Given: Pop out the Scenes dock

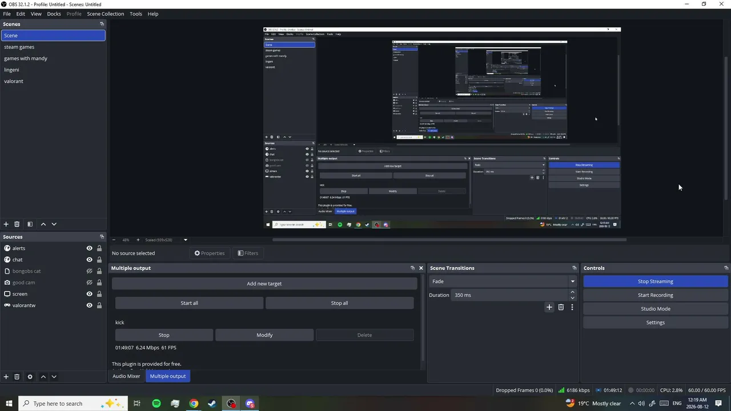Looking at the screenshot, I should pyautogui.click(x=102, y=24).
